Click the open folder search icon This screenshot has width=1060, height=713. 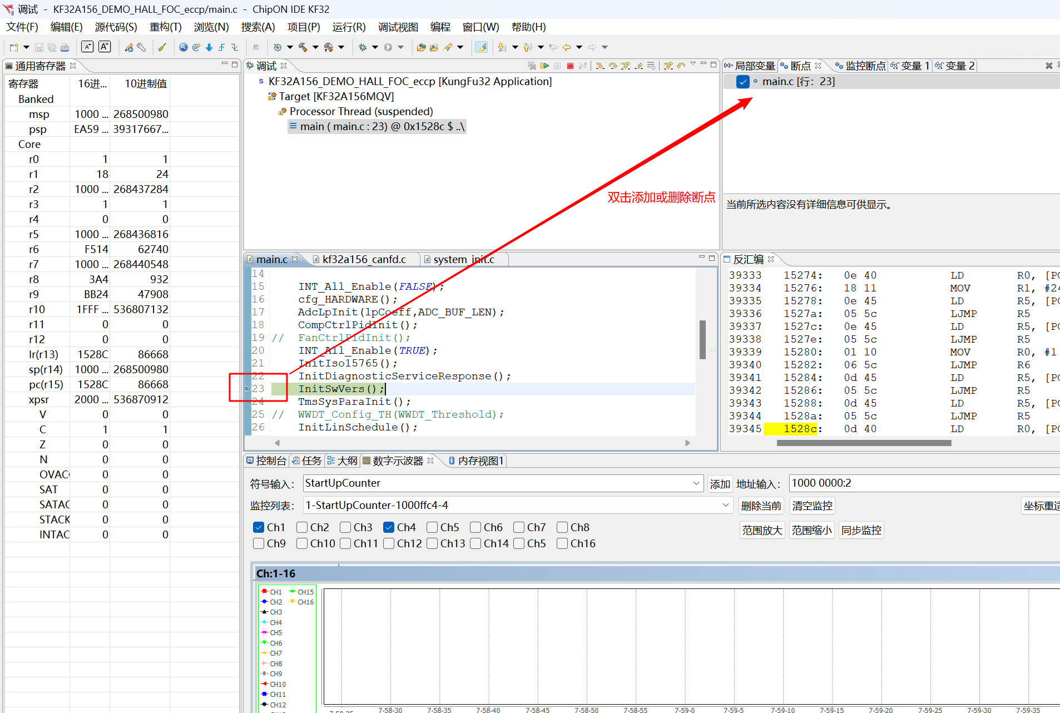[421, 47]
